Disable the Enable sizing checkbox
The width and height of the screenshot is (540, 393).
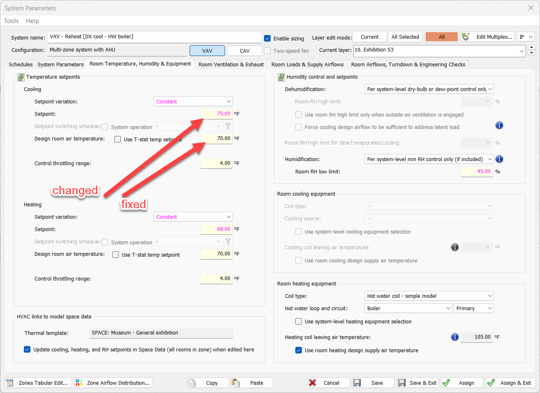[x=267, y=38]
